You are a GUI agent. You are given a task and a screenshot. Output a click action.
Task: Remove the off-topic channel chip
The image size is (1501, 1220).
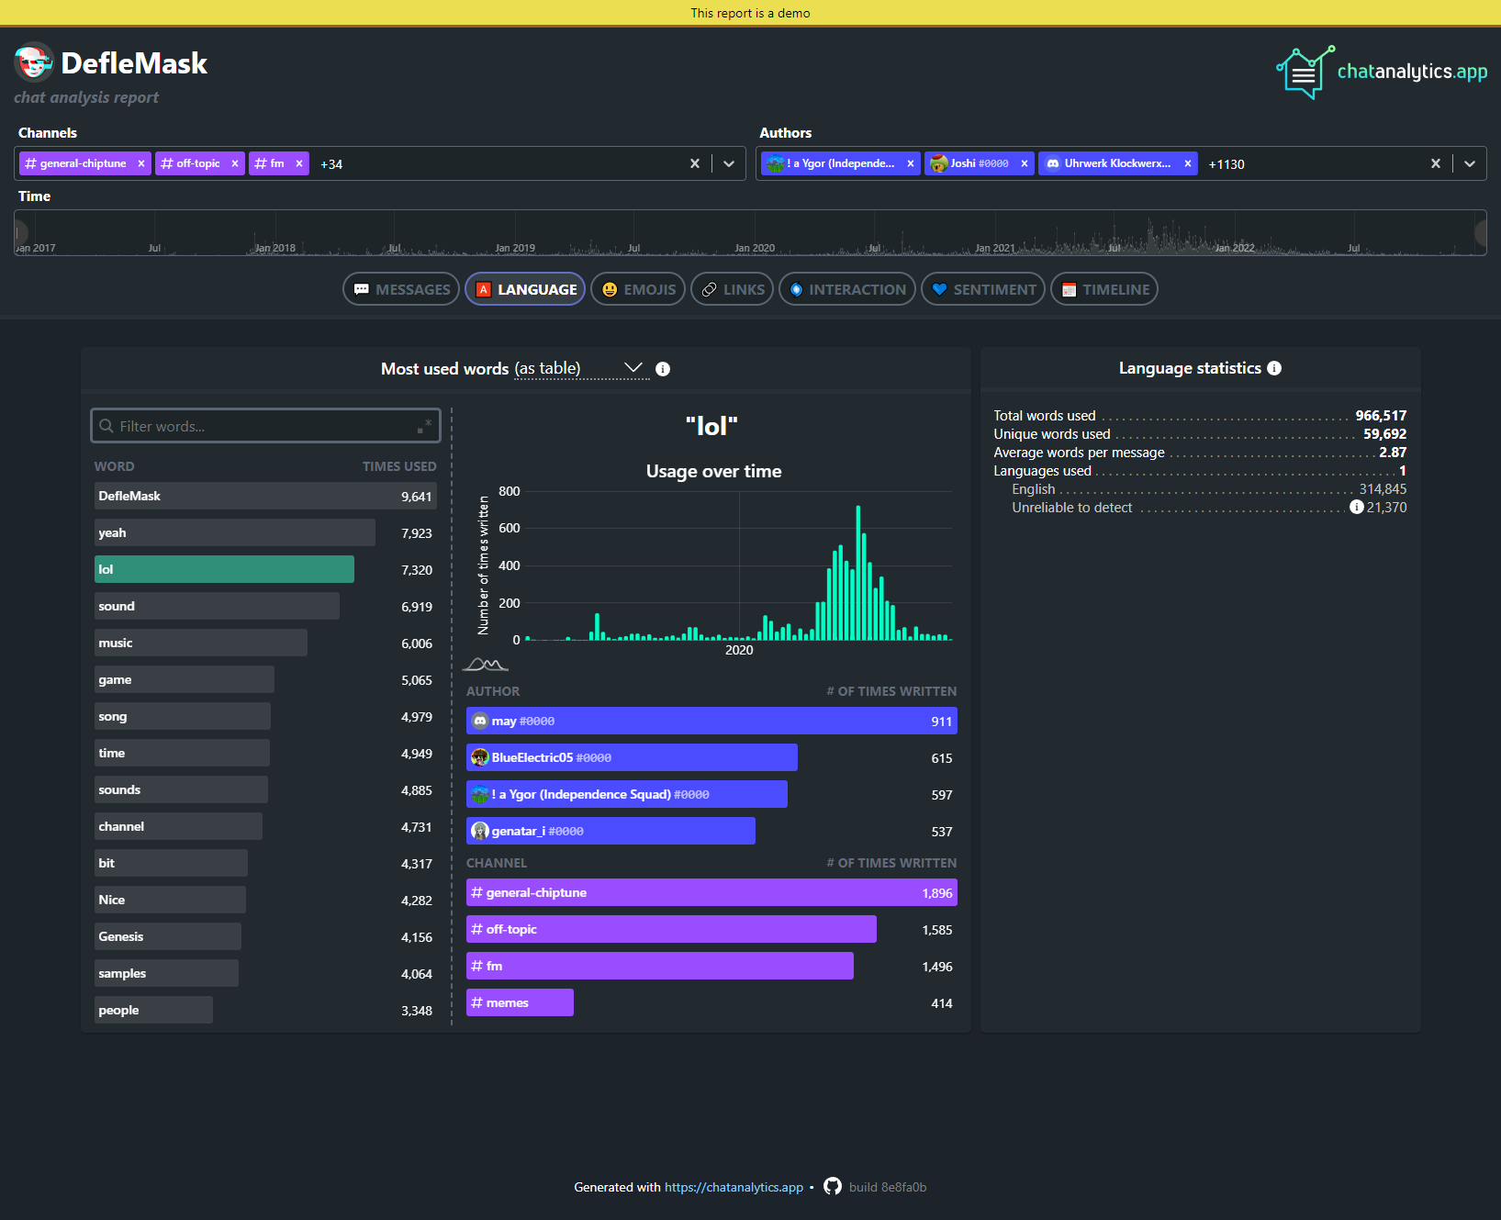(235, 163)
